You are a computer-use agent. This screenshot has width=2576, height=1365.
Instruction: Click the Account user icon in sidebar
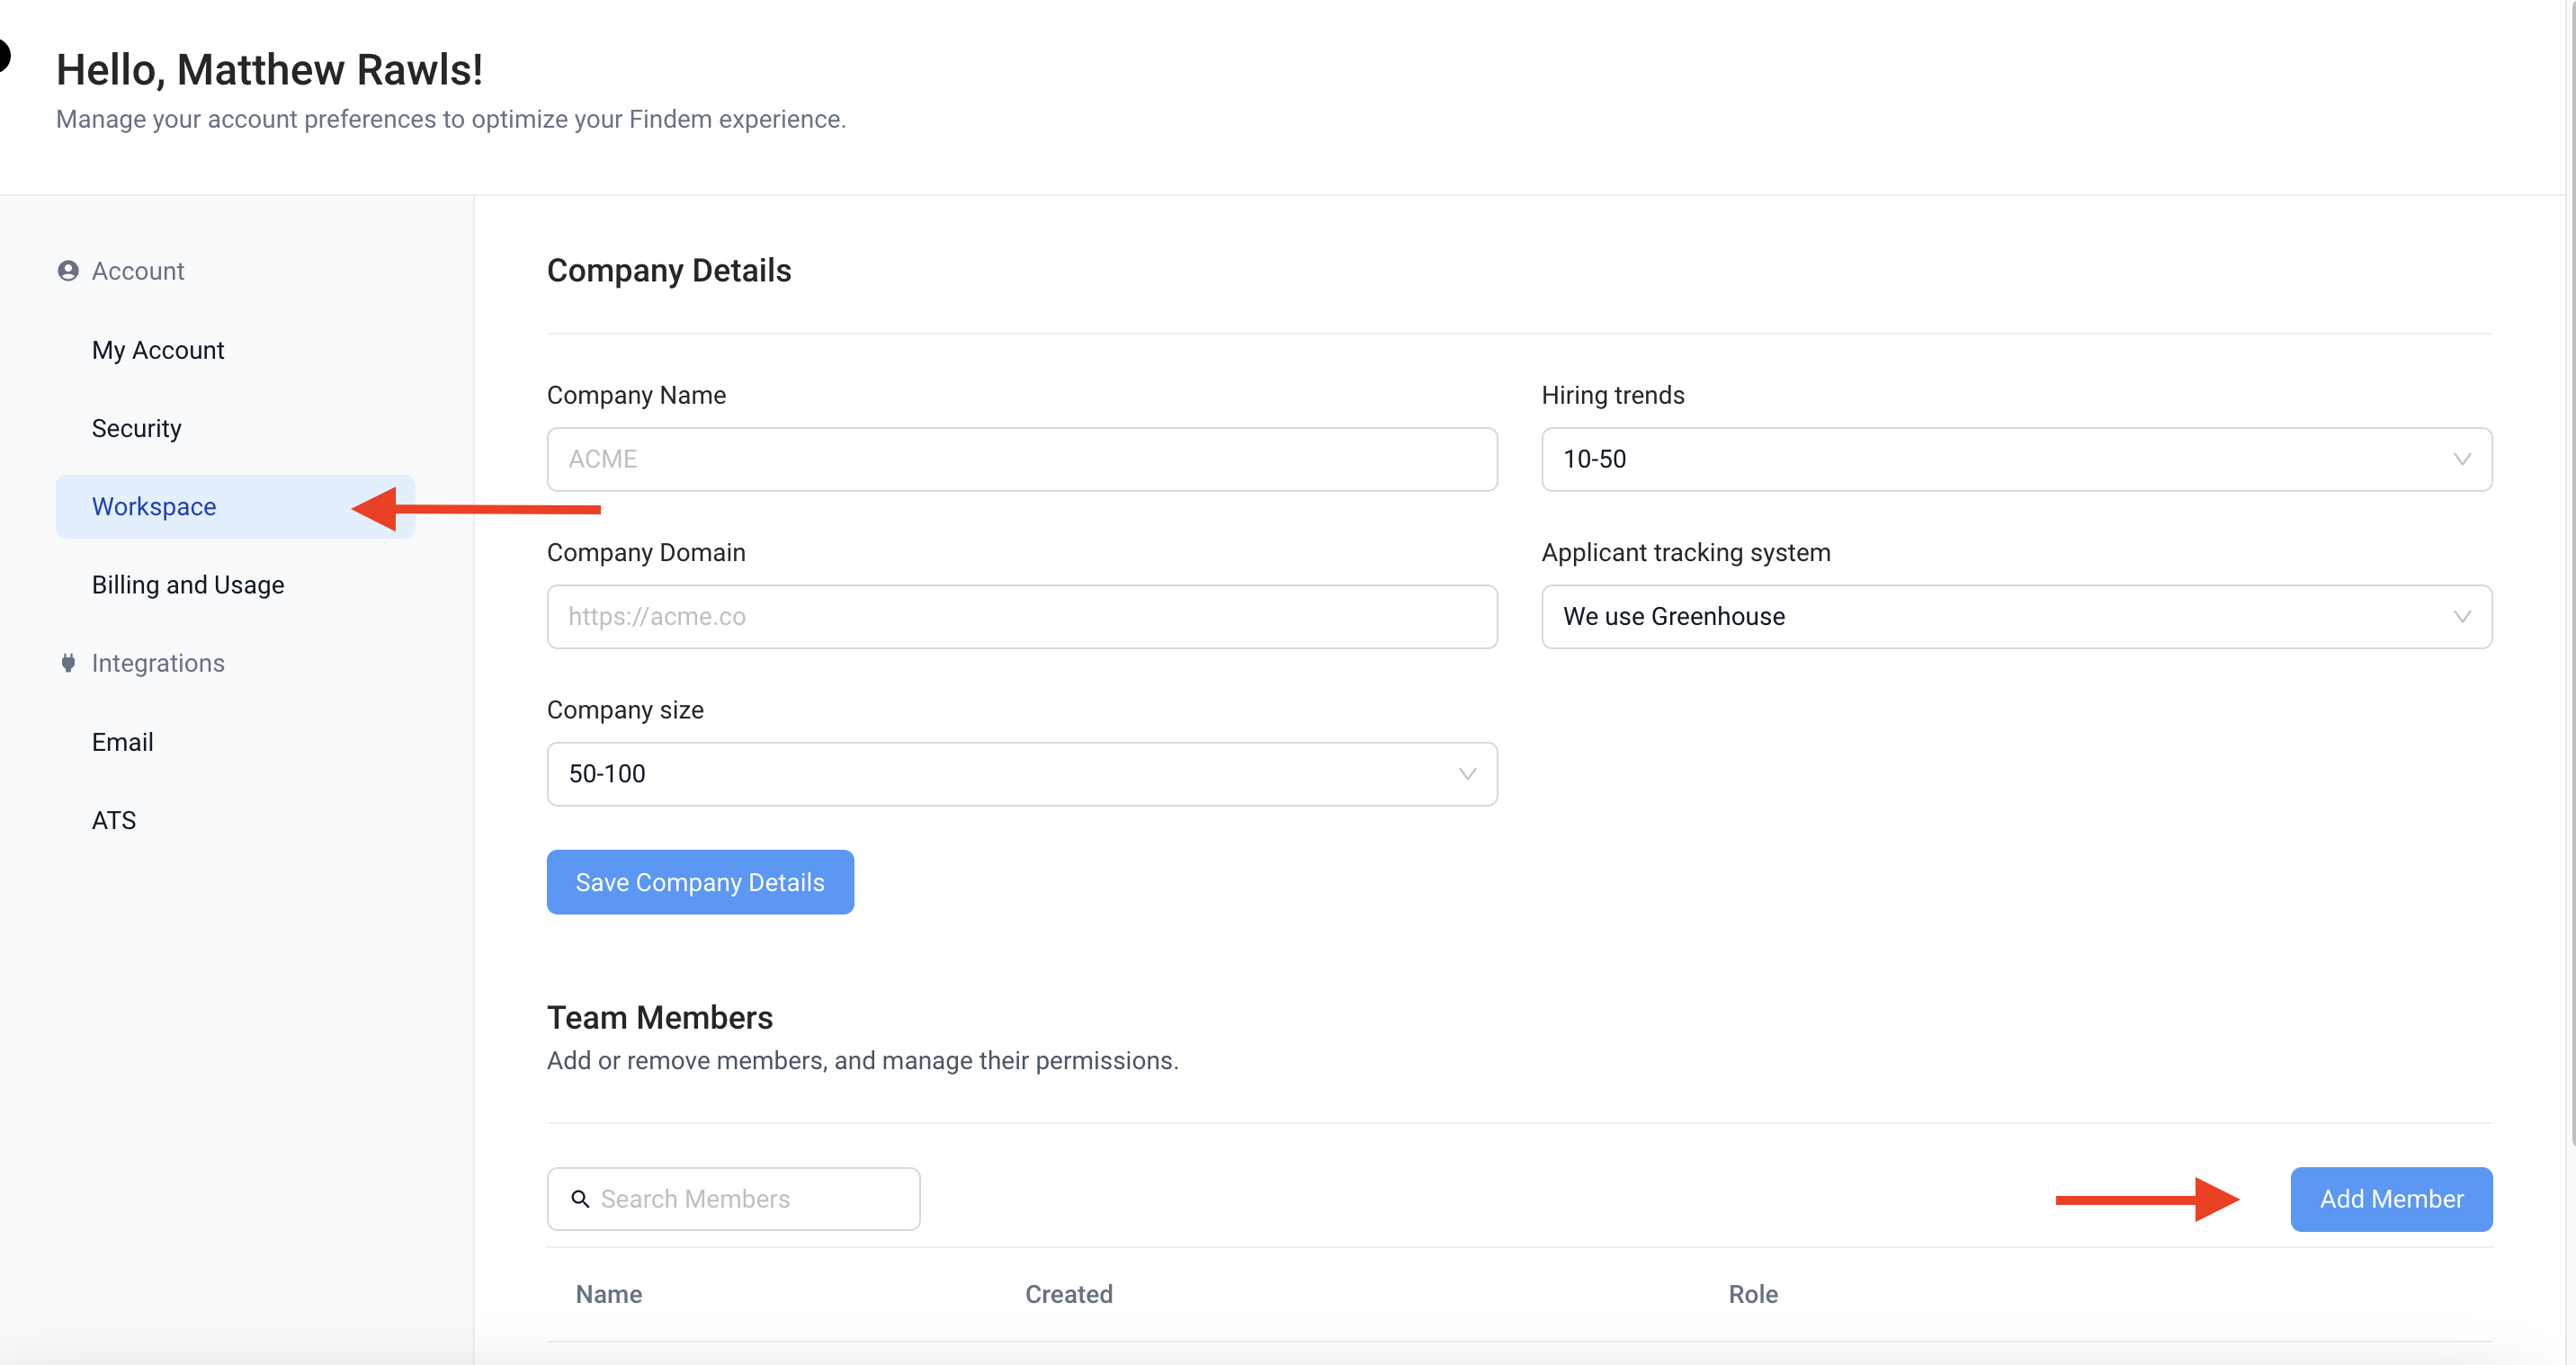68,271
